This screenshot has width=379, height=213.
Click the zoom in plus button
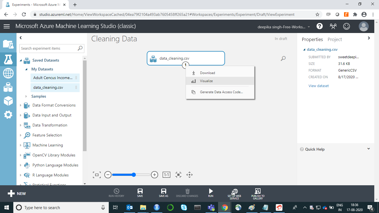(x=155, y=175)
